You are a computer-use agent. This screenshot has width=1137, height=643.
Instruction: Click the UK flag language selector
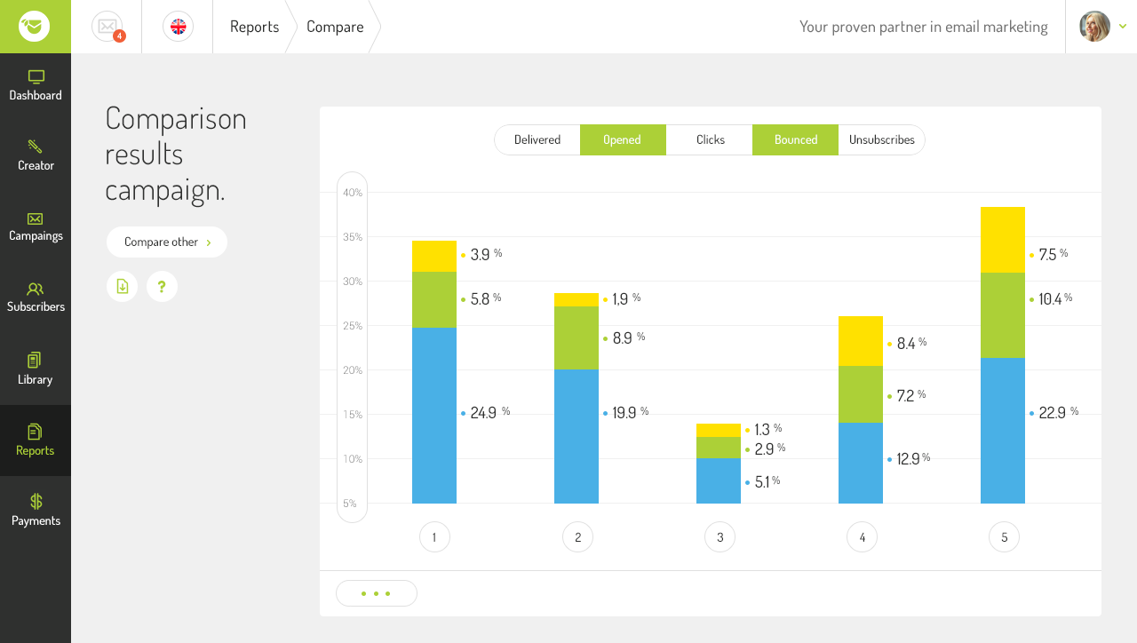[x=178, y=27]
